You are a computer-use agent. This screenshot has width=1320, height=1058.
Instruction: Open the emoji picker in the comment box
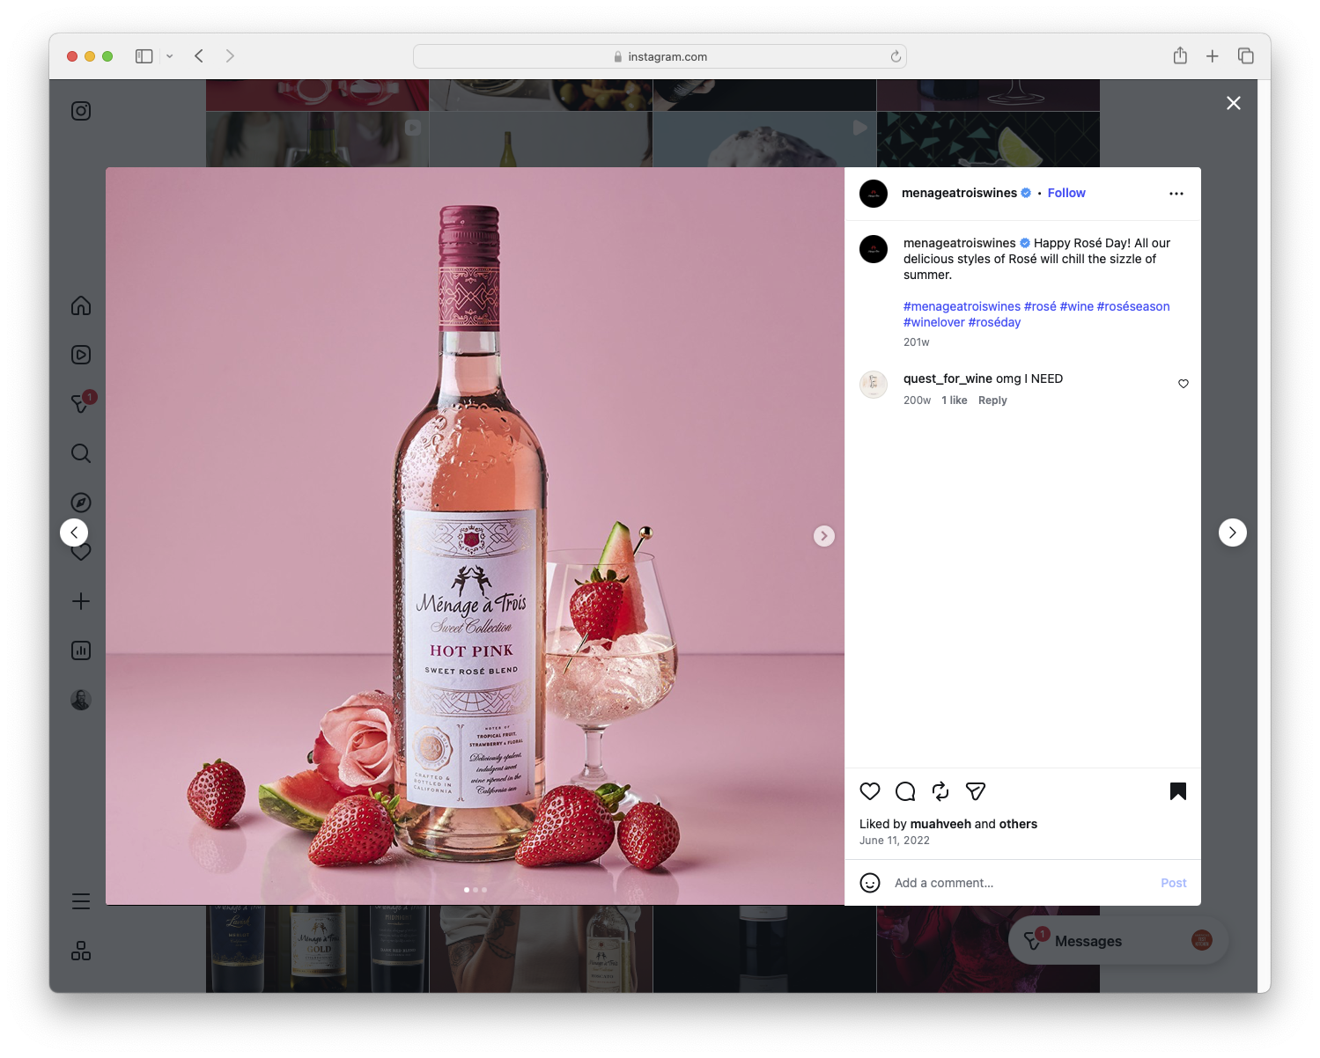coord(870,882)
